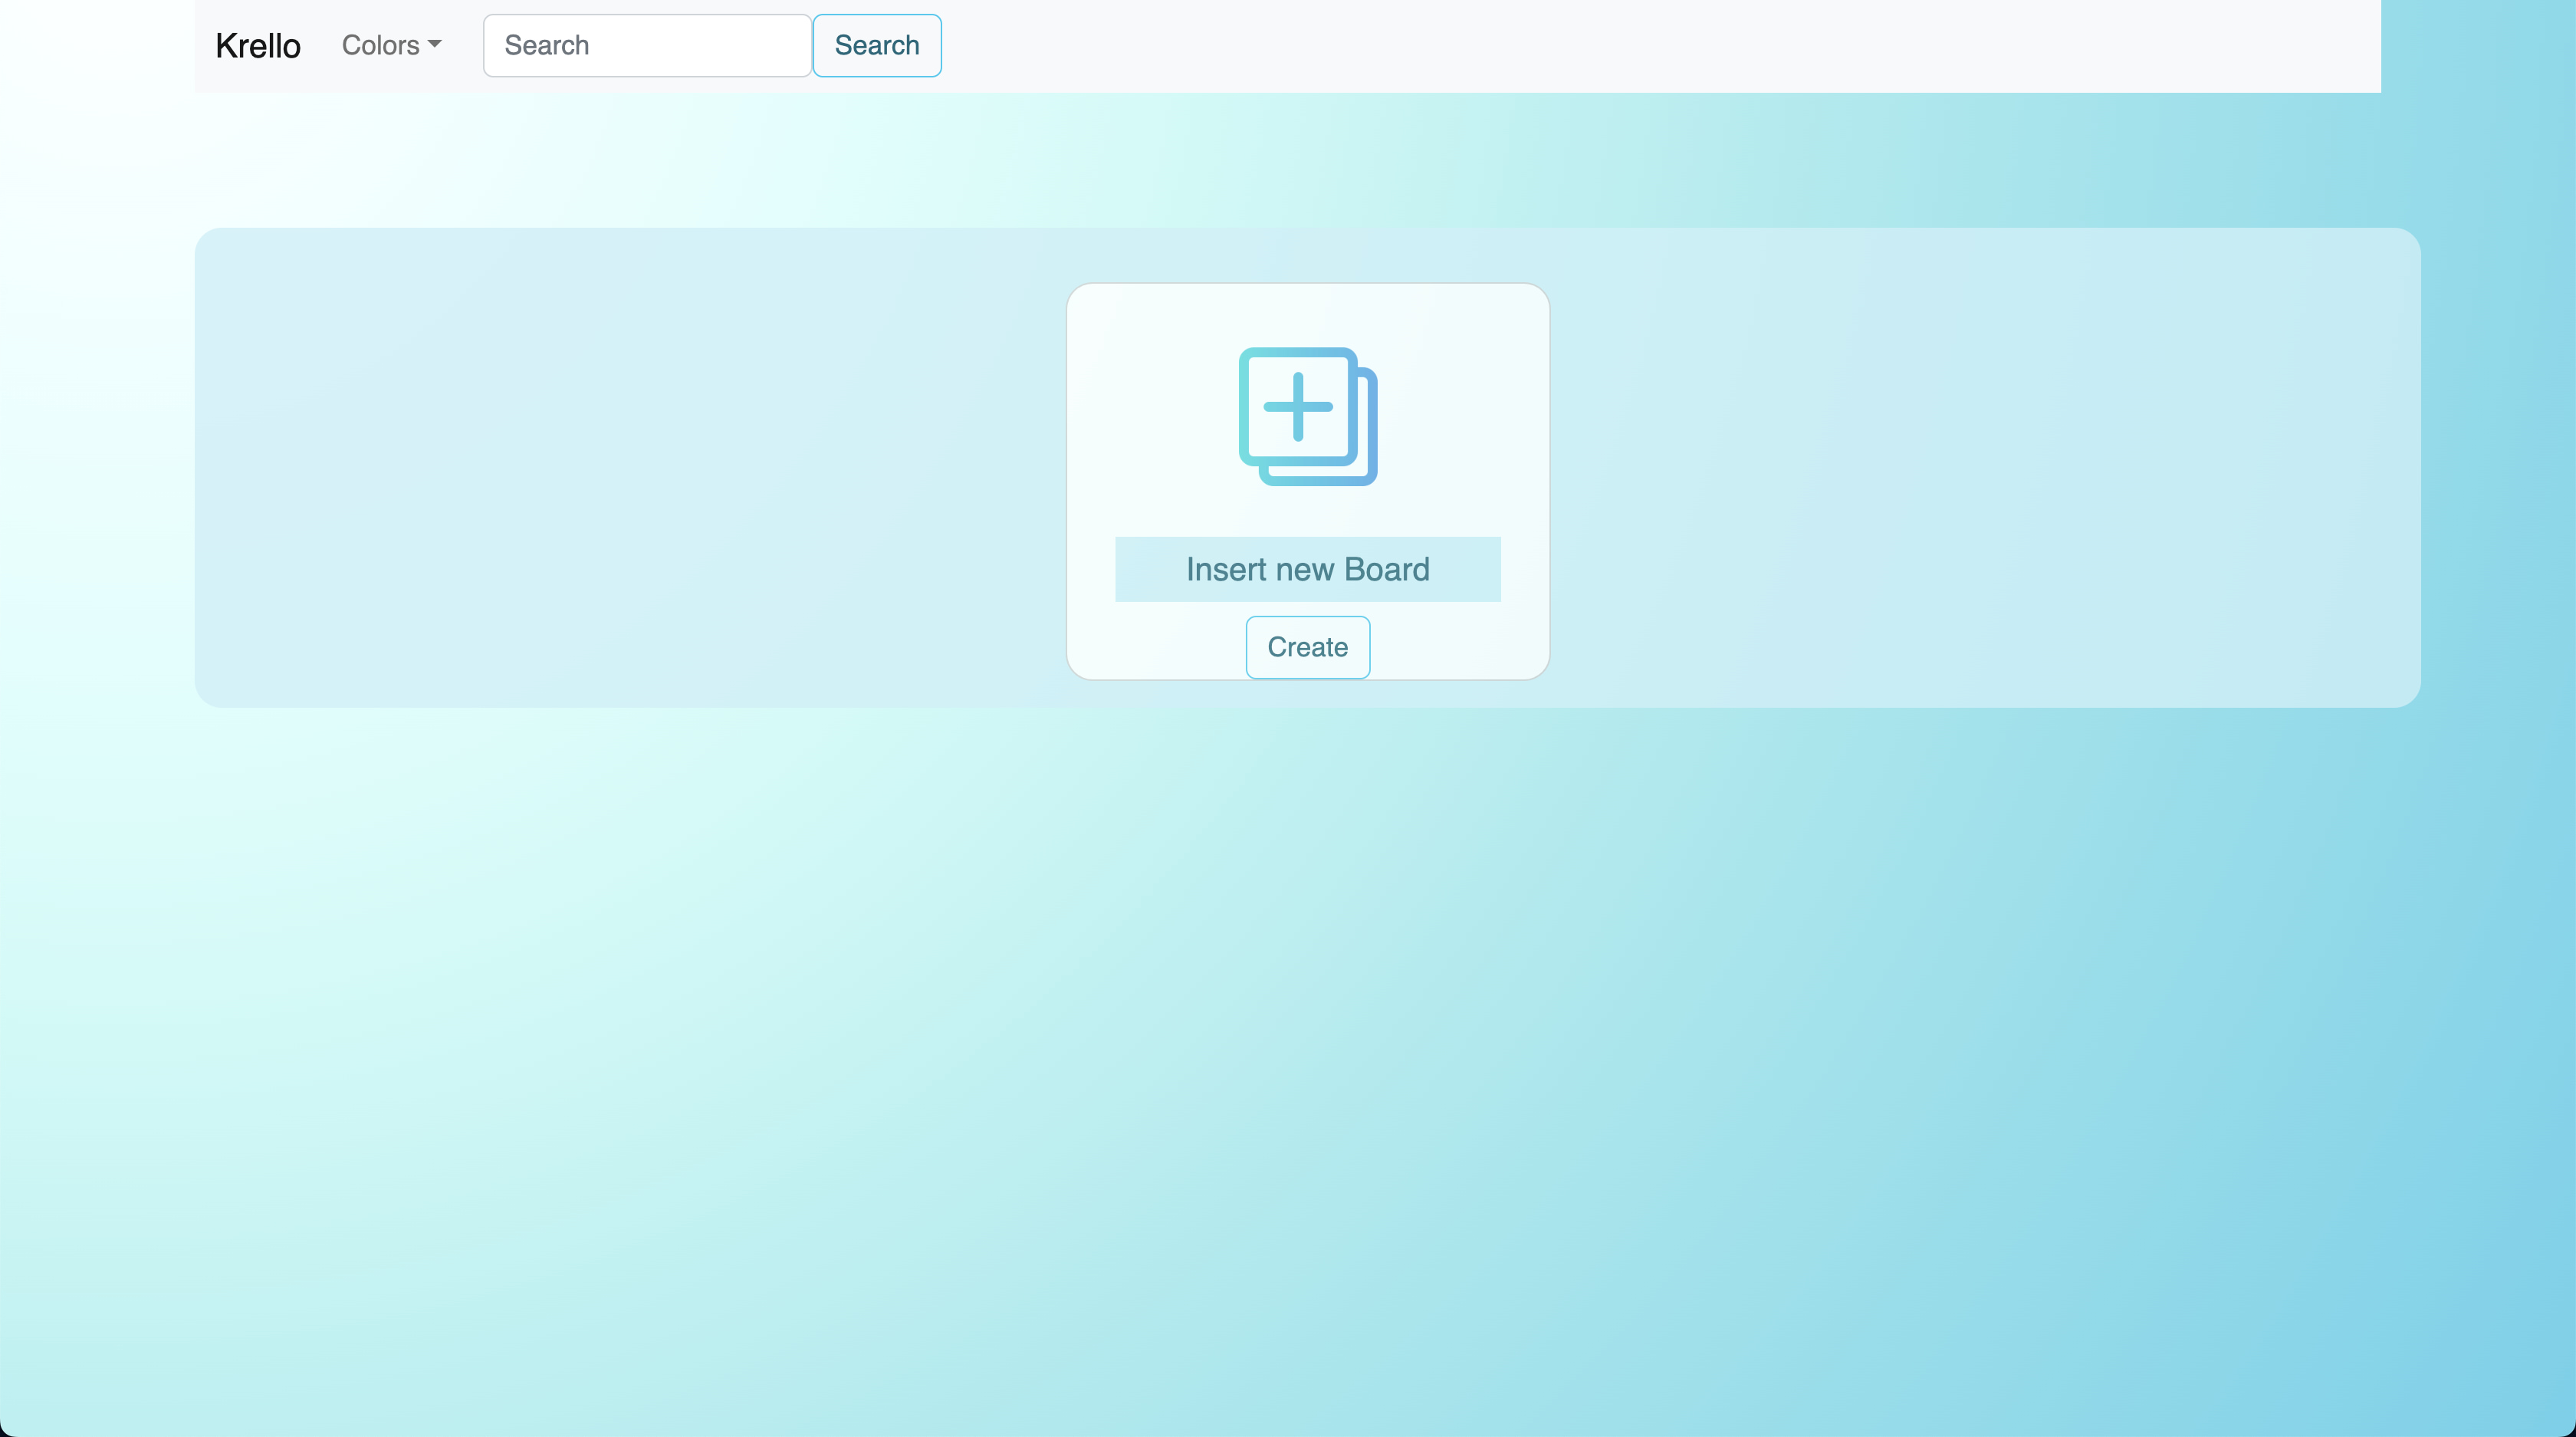Click the Colors dropdown caret arrow
Viewport: 2576px width, 1437px height.
[434, 45]
